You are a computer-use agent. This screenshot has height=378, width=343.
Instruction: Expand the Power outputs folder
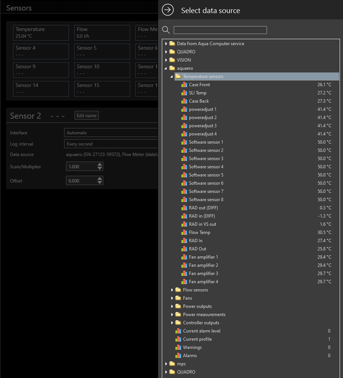tap(172, 306)
